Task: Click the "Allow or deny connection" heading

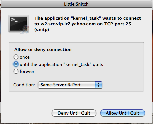Action: point(43,50)
